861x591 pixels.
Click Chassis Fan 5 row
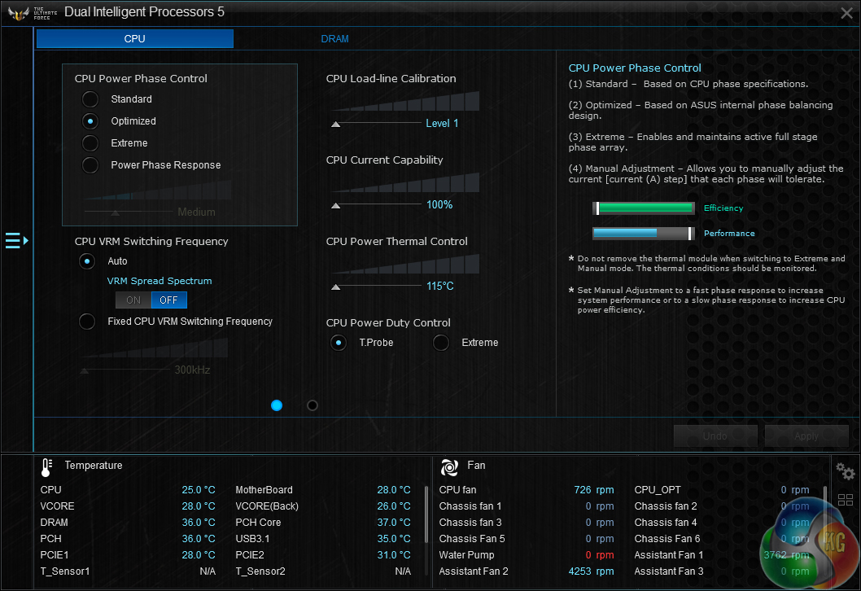tap(526, 539)
